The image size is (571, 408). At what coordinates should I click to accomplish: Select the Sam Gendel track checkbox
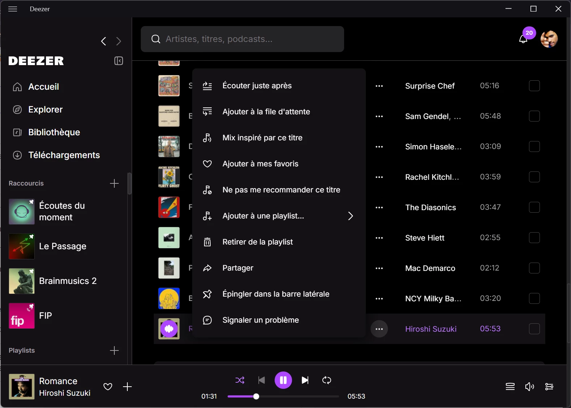pos(534,116)
